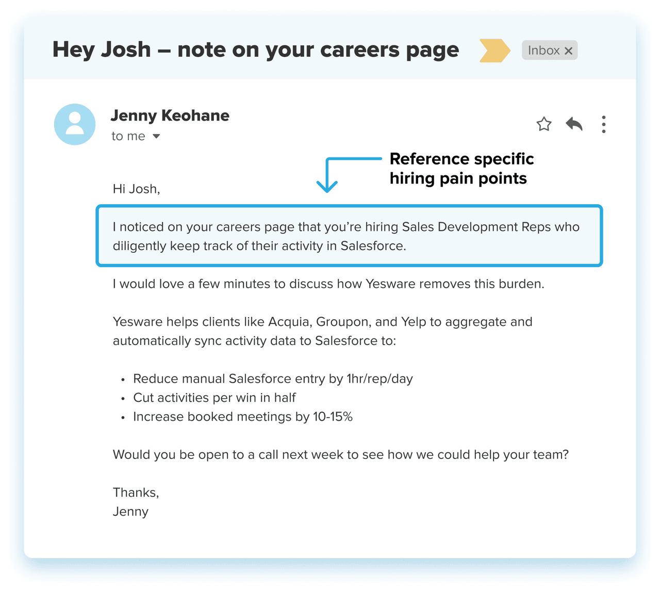Click the bullet 'Reduce manual Salesforce entry'

pos(273,379)
